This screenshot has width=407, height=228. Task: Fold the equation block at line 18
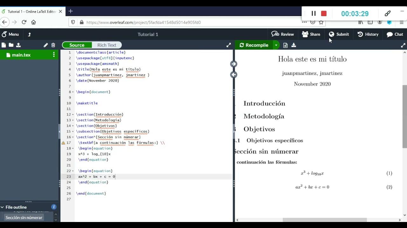coord(73,149)
